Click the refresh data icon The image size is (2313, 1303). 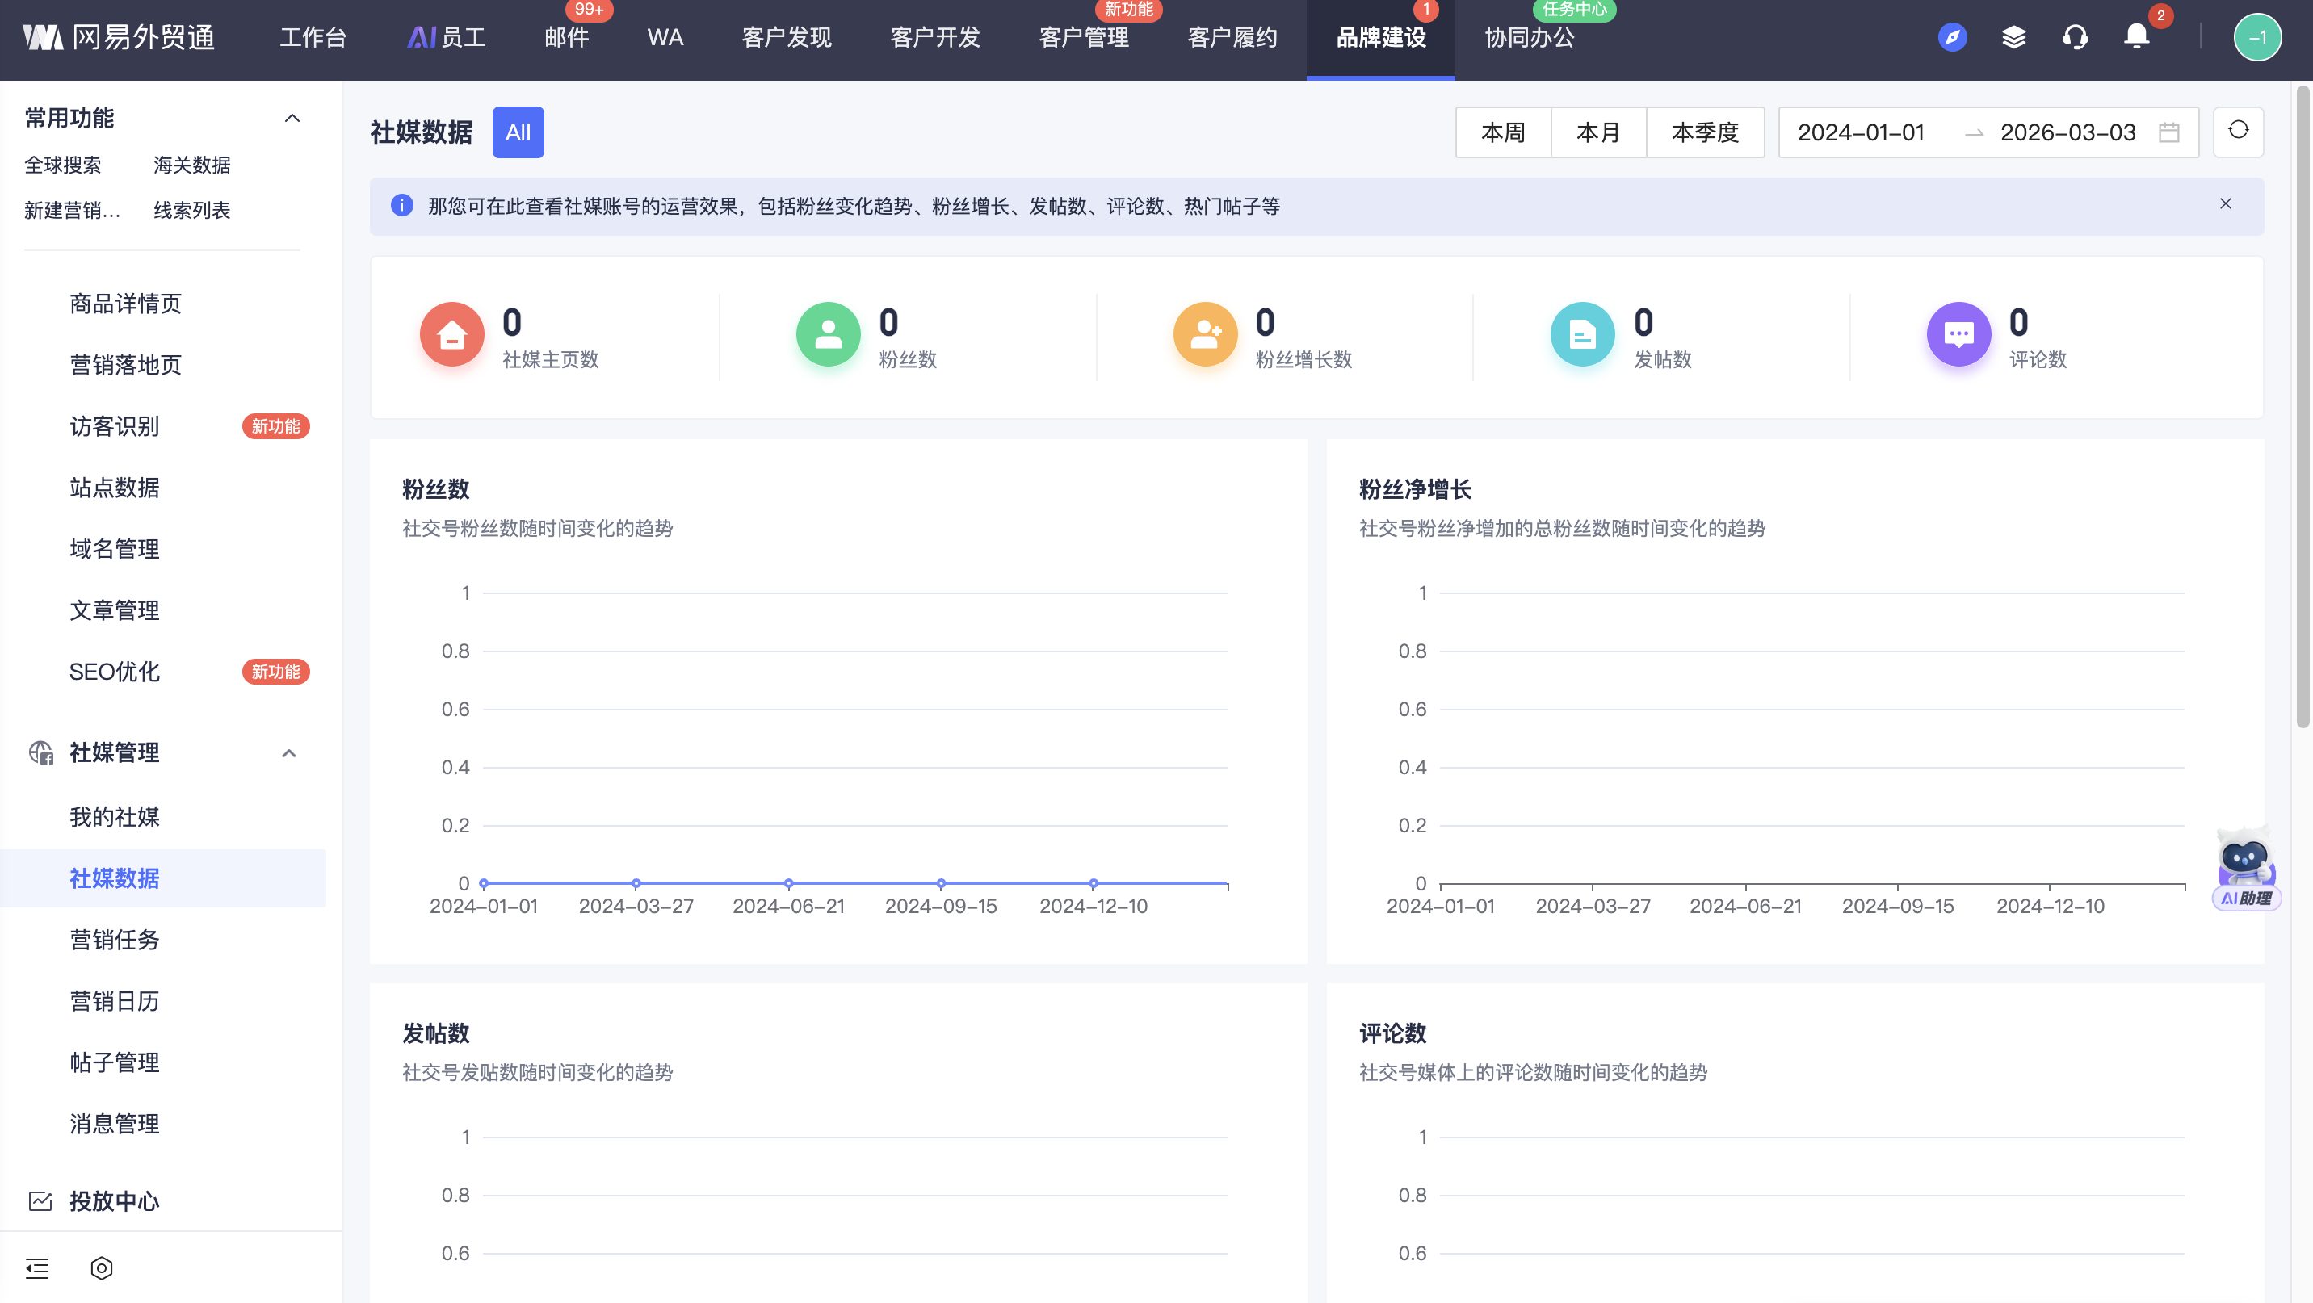pos(2238,131)
